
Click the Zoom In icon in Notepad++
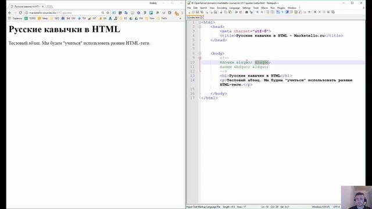pos(257,12)
